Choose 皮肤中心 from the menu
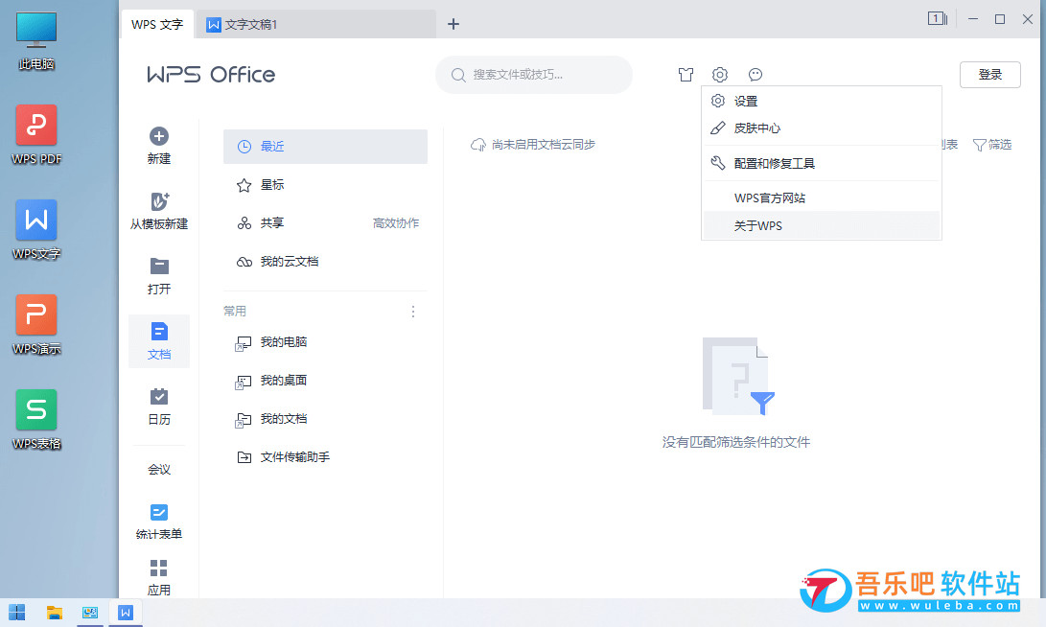Viewport: 1046px width, 627px height. [x=822, y=128]
